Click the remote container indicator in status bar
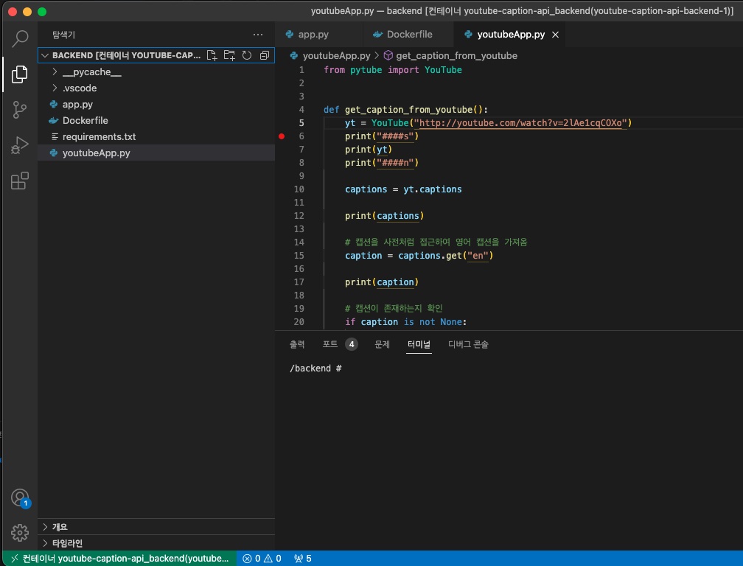 (120, 559)
